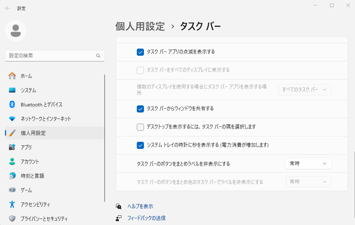The height and width of the screenshot is (225, 355).
Task: Click the shield icon for privacy
Action: (12, 219)
